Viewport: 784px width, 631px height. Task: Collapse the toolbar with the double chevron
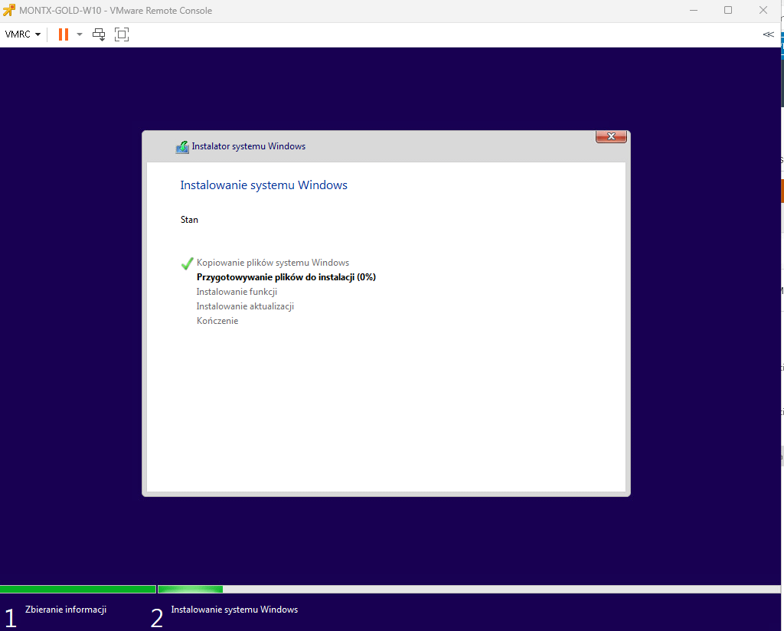pos(768,34)
